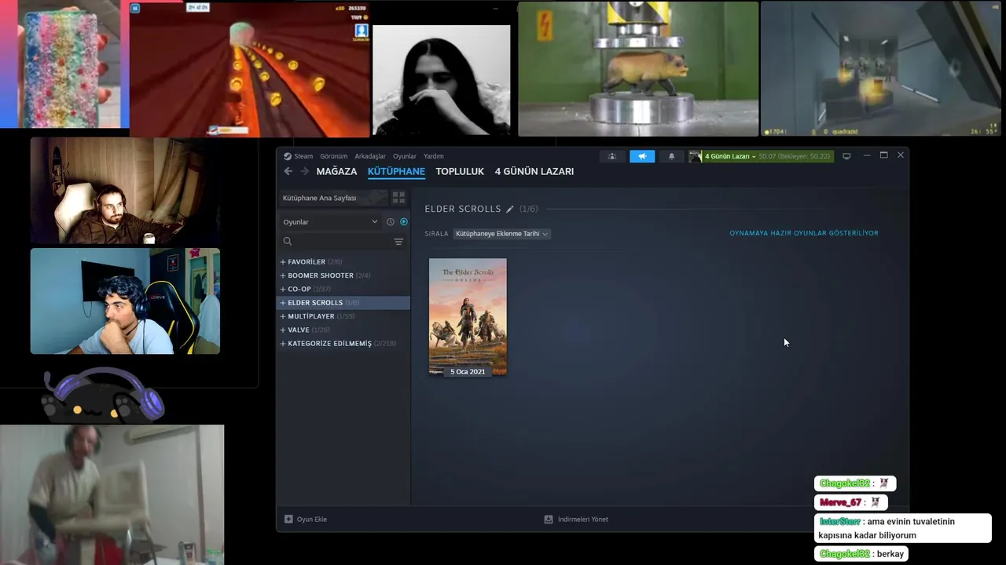Go to the MAĞAZA tab
The image size is (1006, 565).
click(x=336, y=171)
